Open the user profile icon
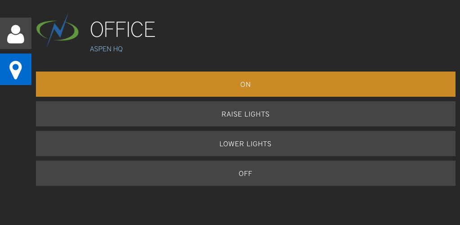Viewport: 460px width, 225px height. pos(16,33)
